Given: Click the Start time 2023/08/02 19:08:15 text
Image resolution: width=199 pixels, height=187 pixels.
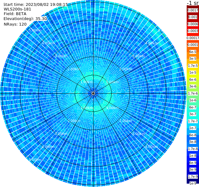Looking at the screenshot, I should coord(36,4).
